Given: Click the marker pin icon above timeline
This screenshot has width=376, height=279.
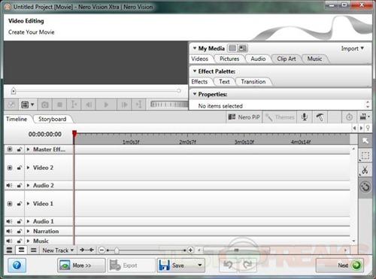Looking at the screenshot, I should click(368, 128).
